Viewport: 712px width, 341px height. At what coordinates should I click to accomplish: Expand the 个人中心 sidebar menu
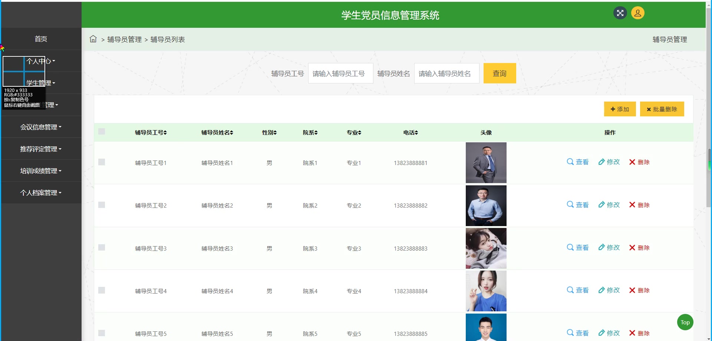pyautogui.click(x=41, y=61)
